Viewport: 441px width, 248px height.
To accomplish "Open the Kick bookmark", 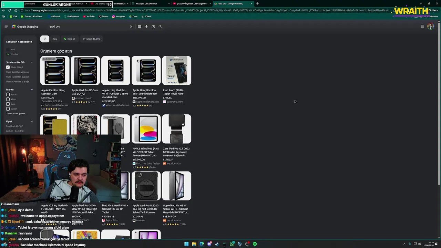I will coord(13,17).
